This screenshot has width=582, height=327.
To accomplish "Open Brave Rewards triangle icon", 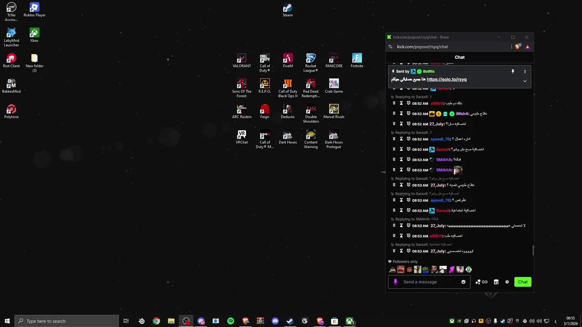I will coord(527,46).
